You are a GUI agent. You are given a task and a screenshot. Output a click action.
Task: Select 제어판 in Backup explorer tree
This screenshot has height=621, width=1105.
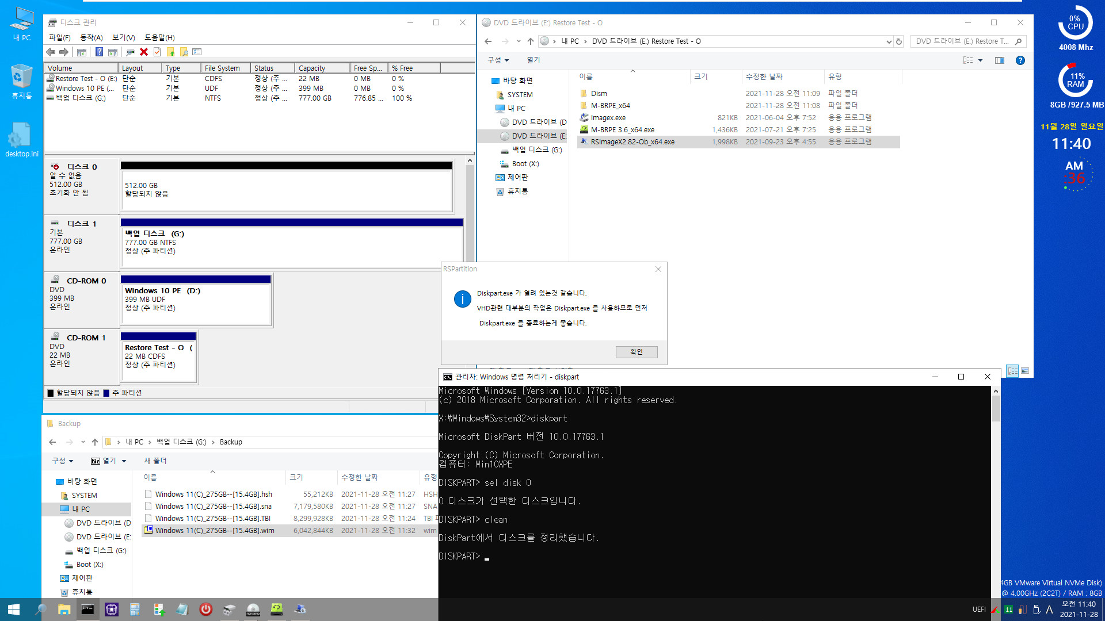pos(82,578)
